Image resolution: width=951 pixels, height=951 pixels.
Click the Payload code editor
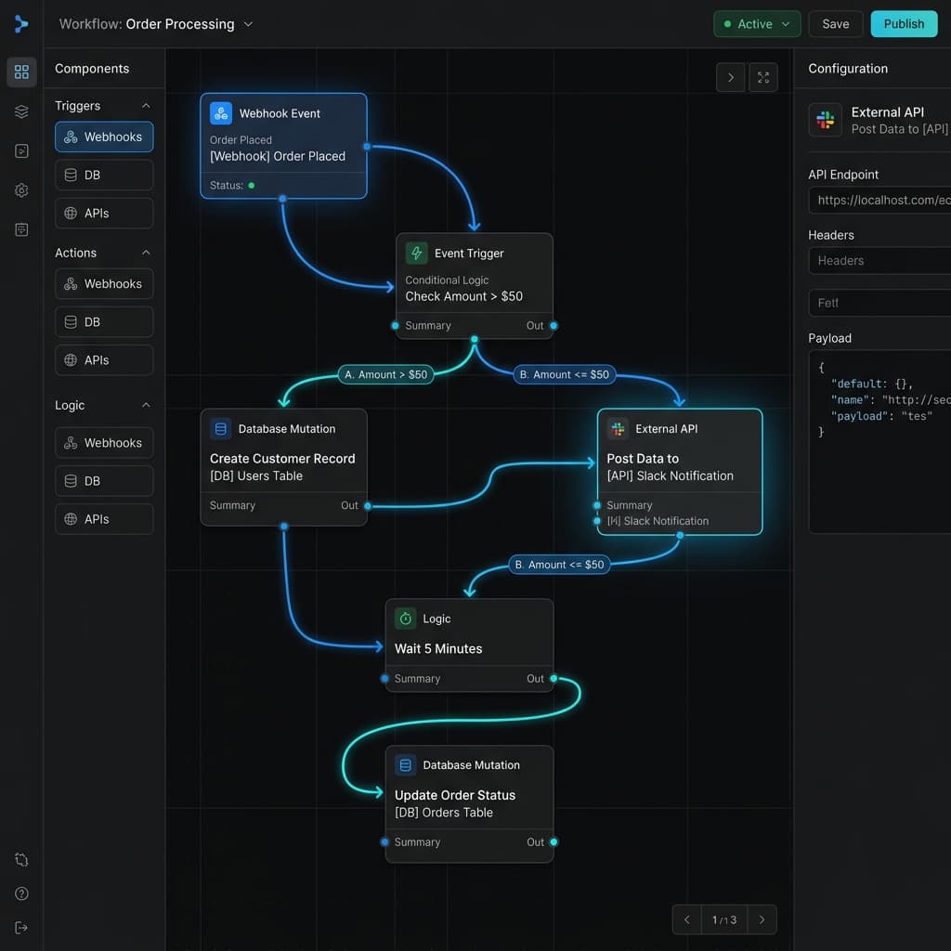[880, 441]
